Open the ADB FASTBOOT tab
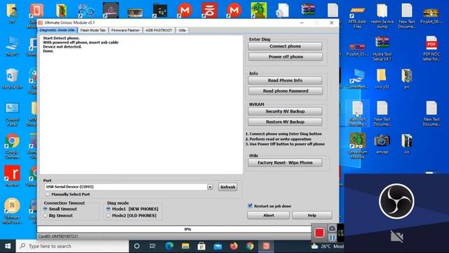The width and height of the screenshot is (449, 253). [159, 30]
